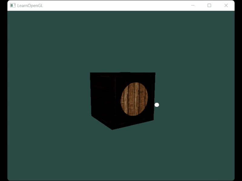Click the LearnOpenGL title text
This screenshot has height=181, width=242.
point(30,6)
